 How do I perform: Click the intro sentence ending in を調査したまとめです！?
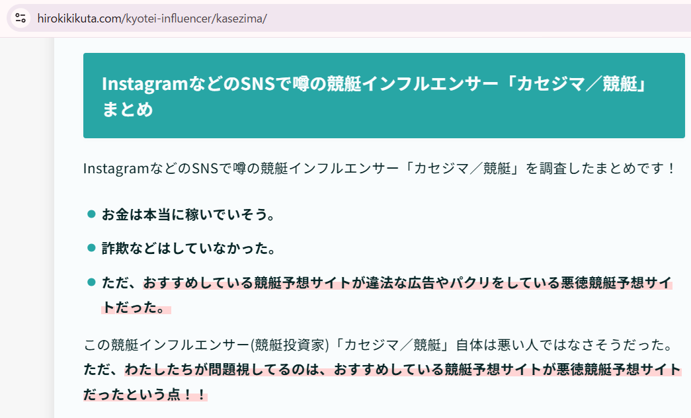pos(380,168)
